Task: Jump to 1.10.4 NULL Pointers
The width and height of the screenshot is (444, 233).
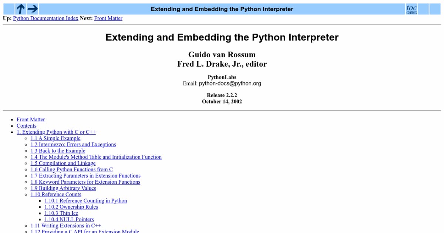Action: pyautogui.click(x=69, y=220)
